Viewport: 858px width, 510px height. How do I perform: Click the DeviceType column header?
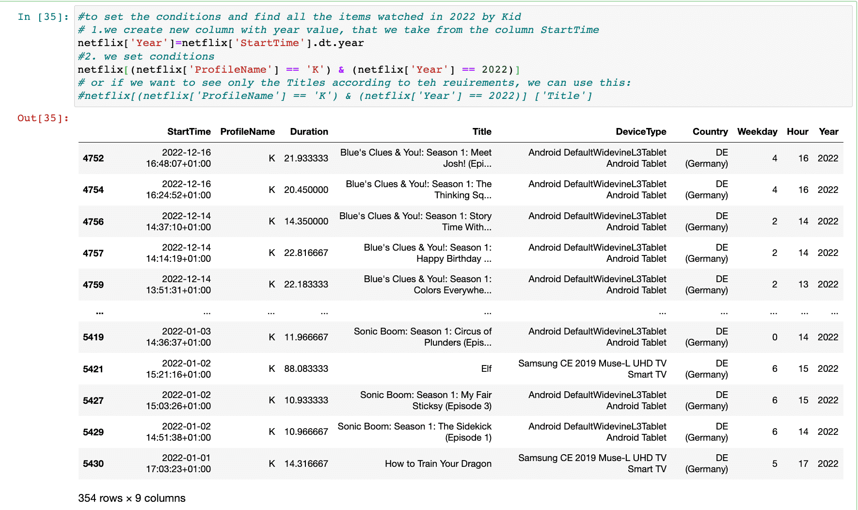640,132
